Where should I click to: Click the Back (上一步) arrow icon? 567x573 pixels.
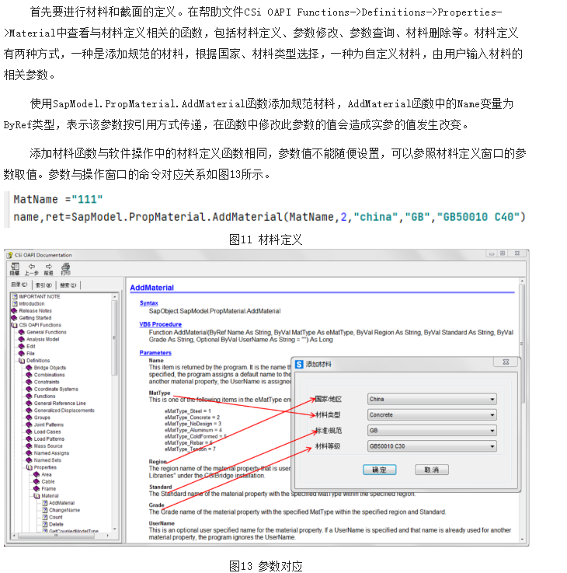[31, 266]
